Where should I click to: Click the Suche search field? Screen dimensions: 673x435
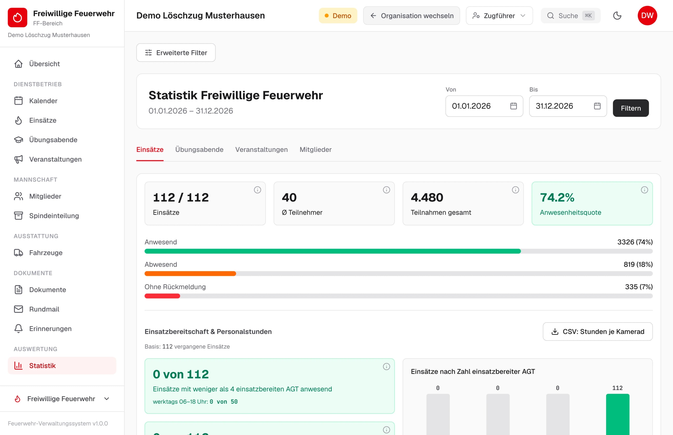[x=571, y=16]
